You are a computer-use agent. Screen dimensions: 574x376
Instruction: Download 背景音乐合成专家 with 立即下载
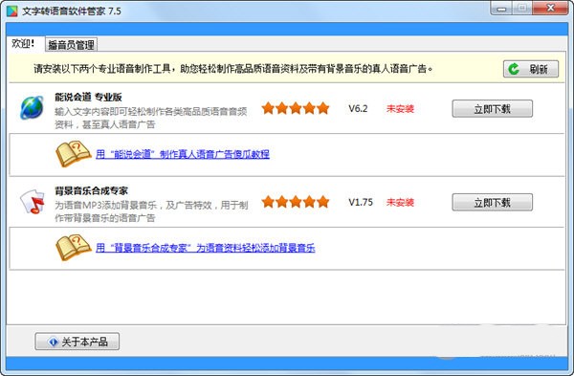[493, 203]
